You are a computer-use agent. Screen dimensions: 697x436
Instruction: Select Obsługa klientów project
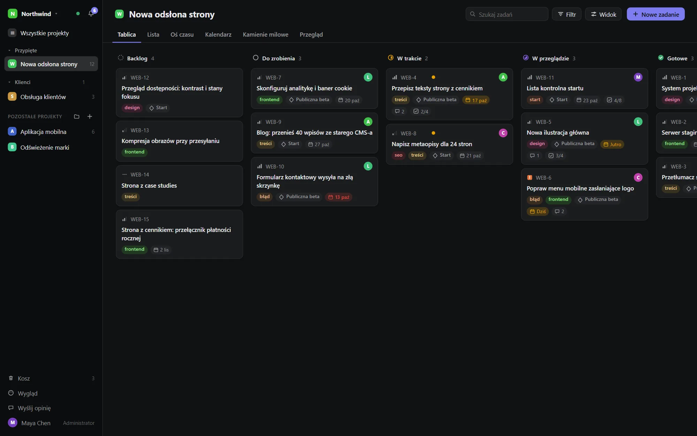click(51, 97)
